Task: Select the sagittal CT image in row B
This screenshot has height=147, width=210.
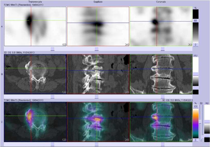Action: 98,74
